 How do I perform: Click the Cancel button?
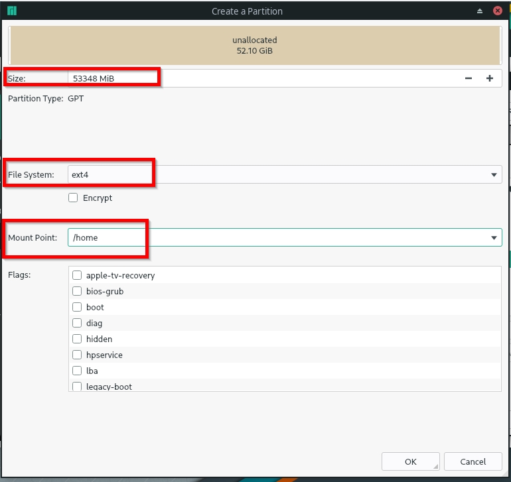coord(473,461)
